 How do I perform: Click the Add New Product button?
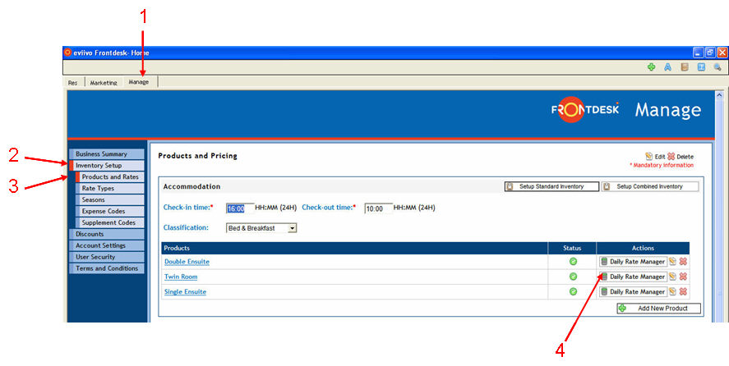coord(658,308)
